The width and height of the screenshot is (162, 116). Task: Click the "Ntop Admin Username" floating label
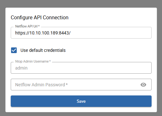coord(33,61)
